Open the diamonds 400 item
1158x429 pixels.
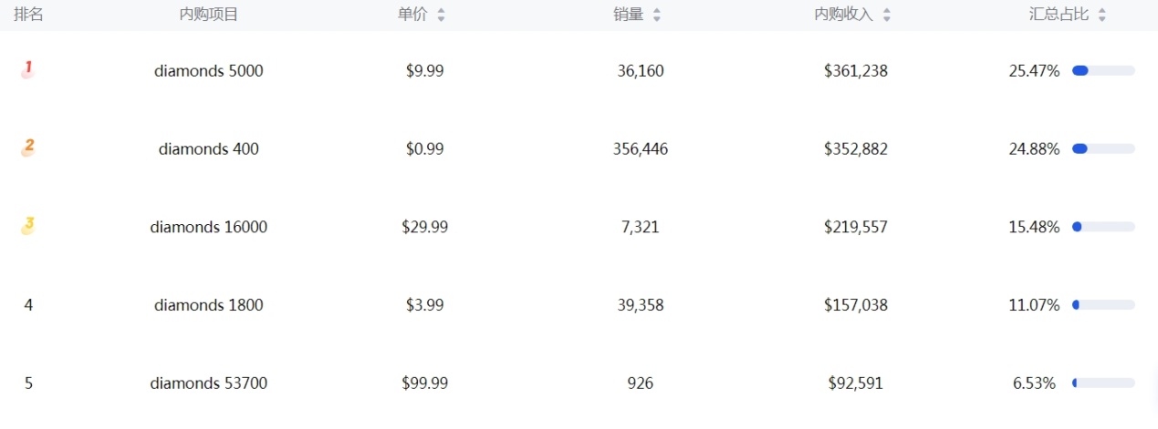pos(209,149)
